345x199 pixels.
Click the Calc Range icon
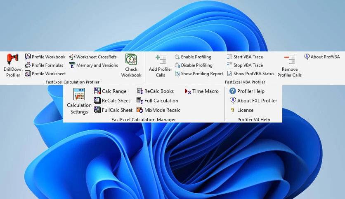[x=97, y=91]
